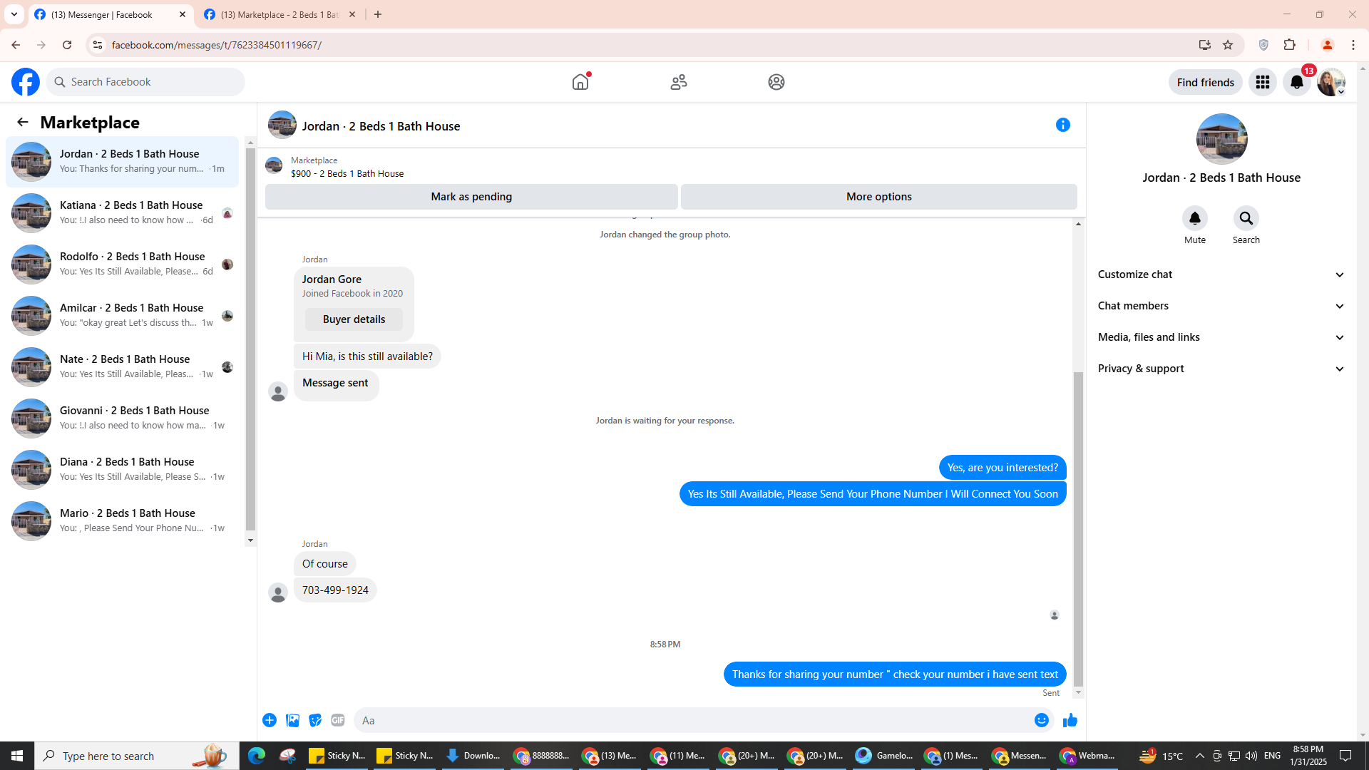Open the listing photo in right panel
This screenshot has width=1369, height=770.
1221,139
